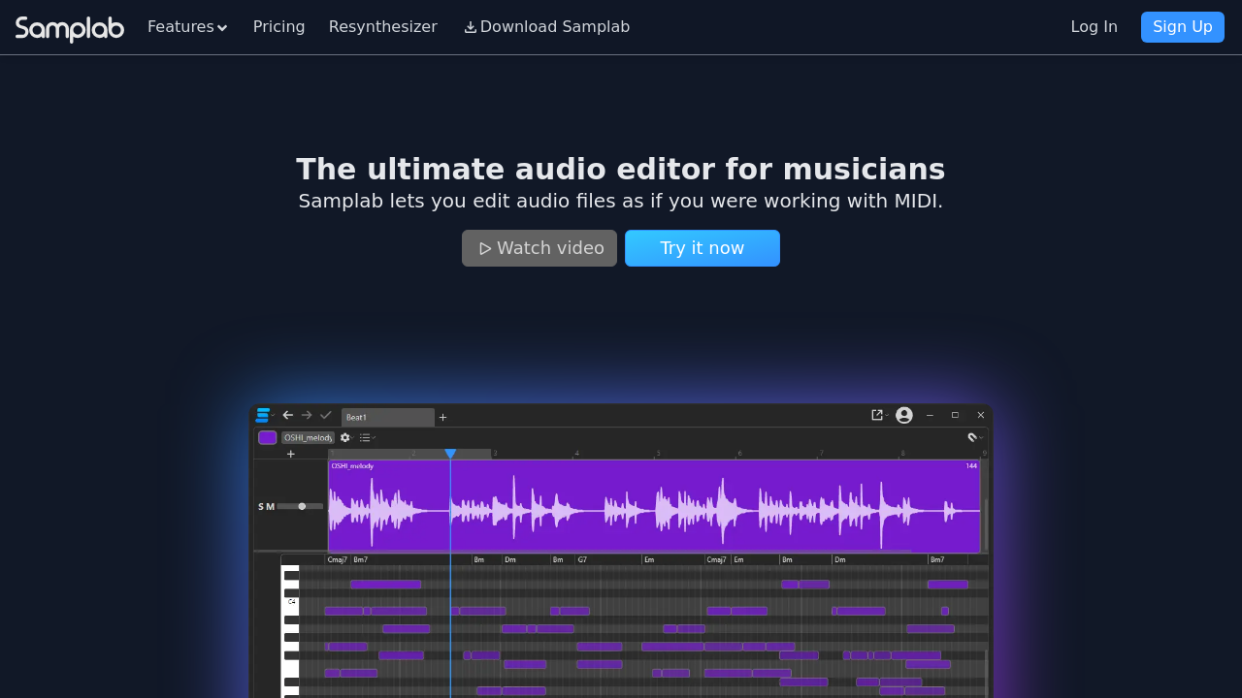Click the Samplab logo in the navbar
The height and width of the screenshot is (698, 1242).
click(70, 28)
